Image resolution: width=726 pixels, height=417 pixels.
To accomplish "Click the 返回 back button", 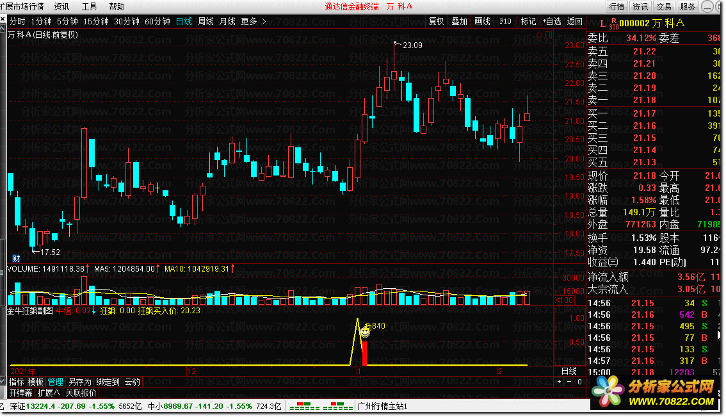I will (575, 21).
